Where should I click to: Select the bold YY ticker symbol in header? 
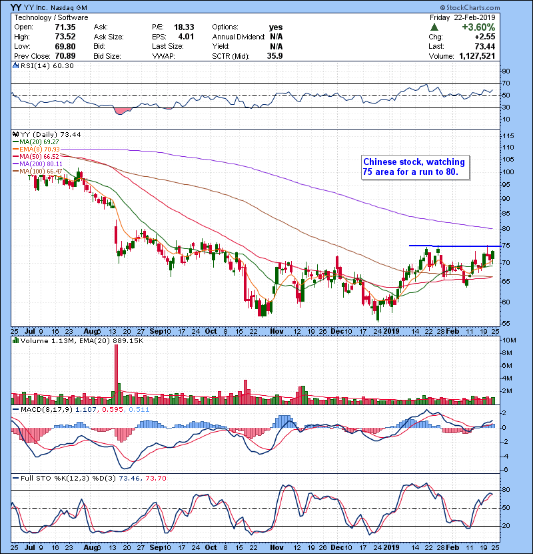pos(15,7)
